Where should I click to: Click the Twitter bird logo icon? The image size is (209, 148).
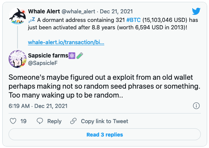(x=196, y=11)
